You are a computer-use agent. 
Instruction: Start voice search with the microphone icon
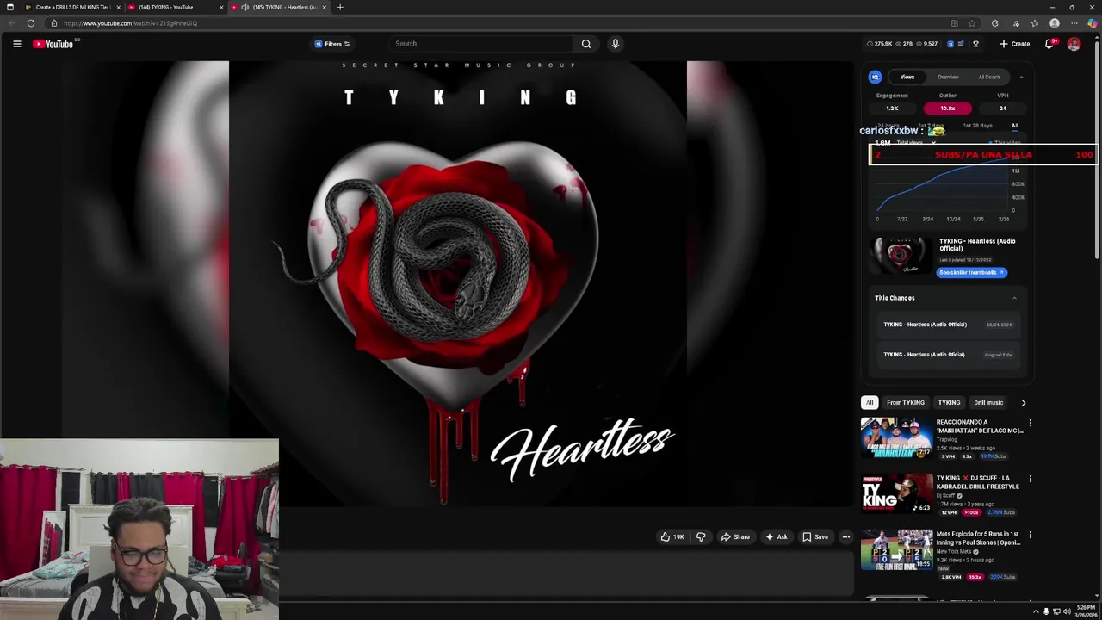pyautogui.click(x=615, y=44)
